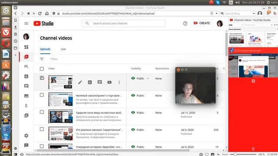The width and height of the screenshot is (278, 156).
Task: Switch to the Uploads tab
Action: click(45, 49)
